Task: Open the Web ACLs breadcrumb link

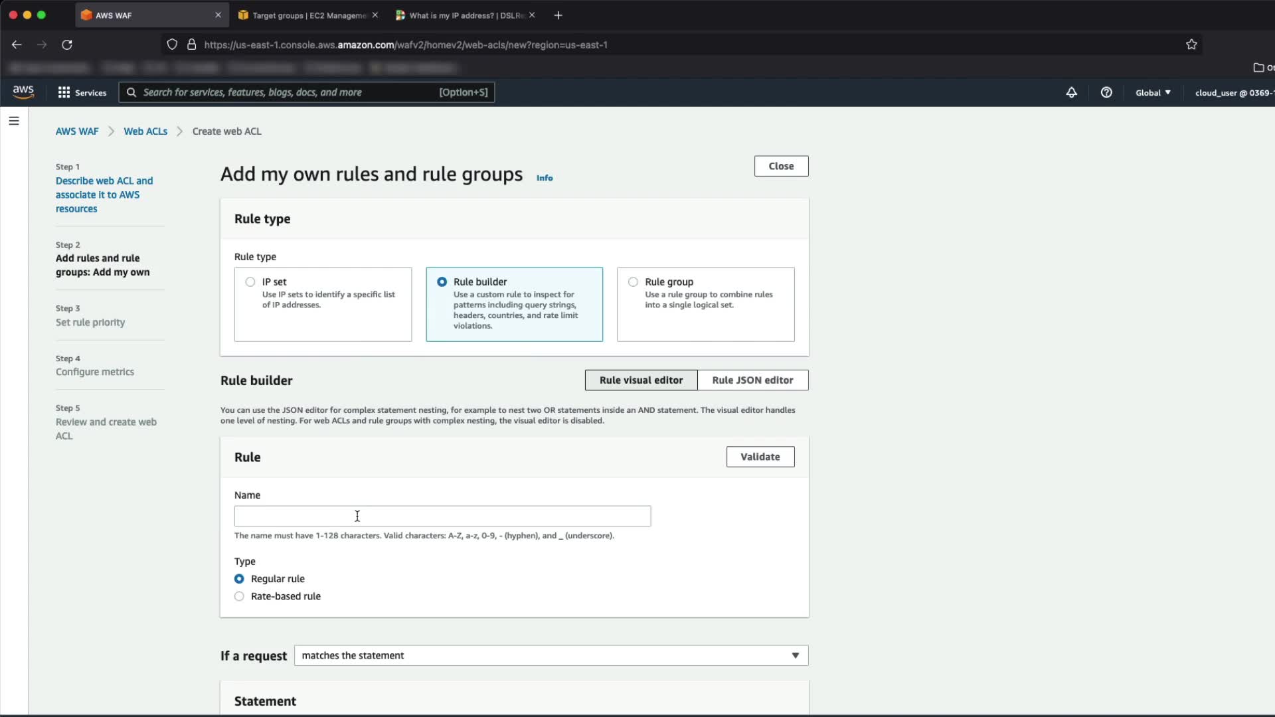Action: (x=145, y=131)
